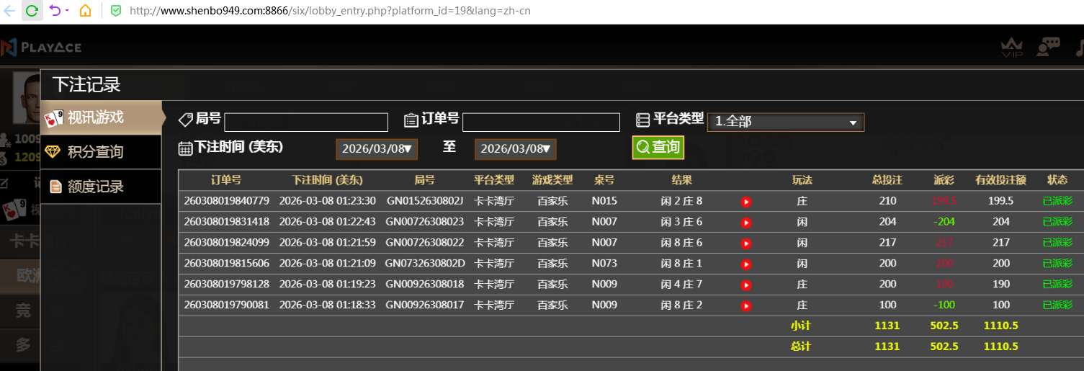1084x371 pixels.
Task: Click the 局号 column header
Action: 425,180
